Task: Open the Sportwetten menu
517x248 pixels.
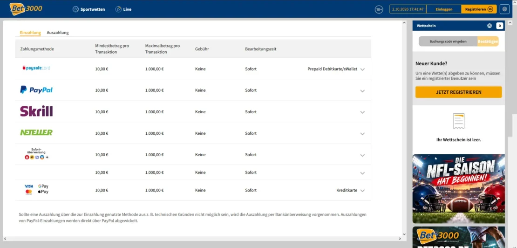Action: 88,9
